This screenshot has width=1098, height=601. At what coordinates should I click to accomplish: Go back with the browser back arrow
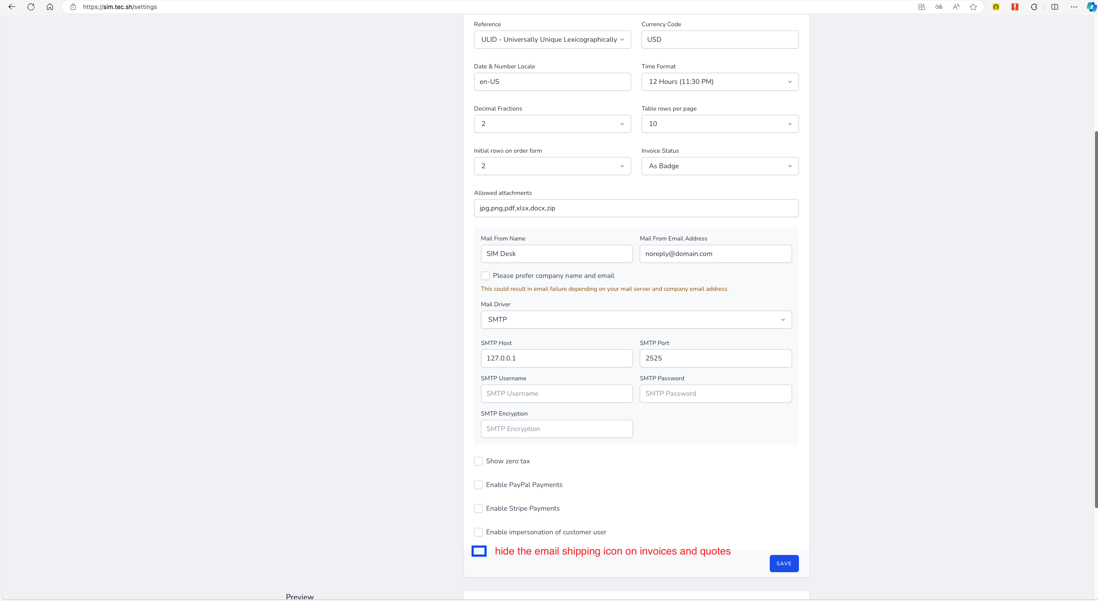pyautogui.click(x=12, y=7)
